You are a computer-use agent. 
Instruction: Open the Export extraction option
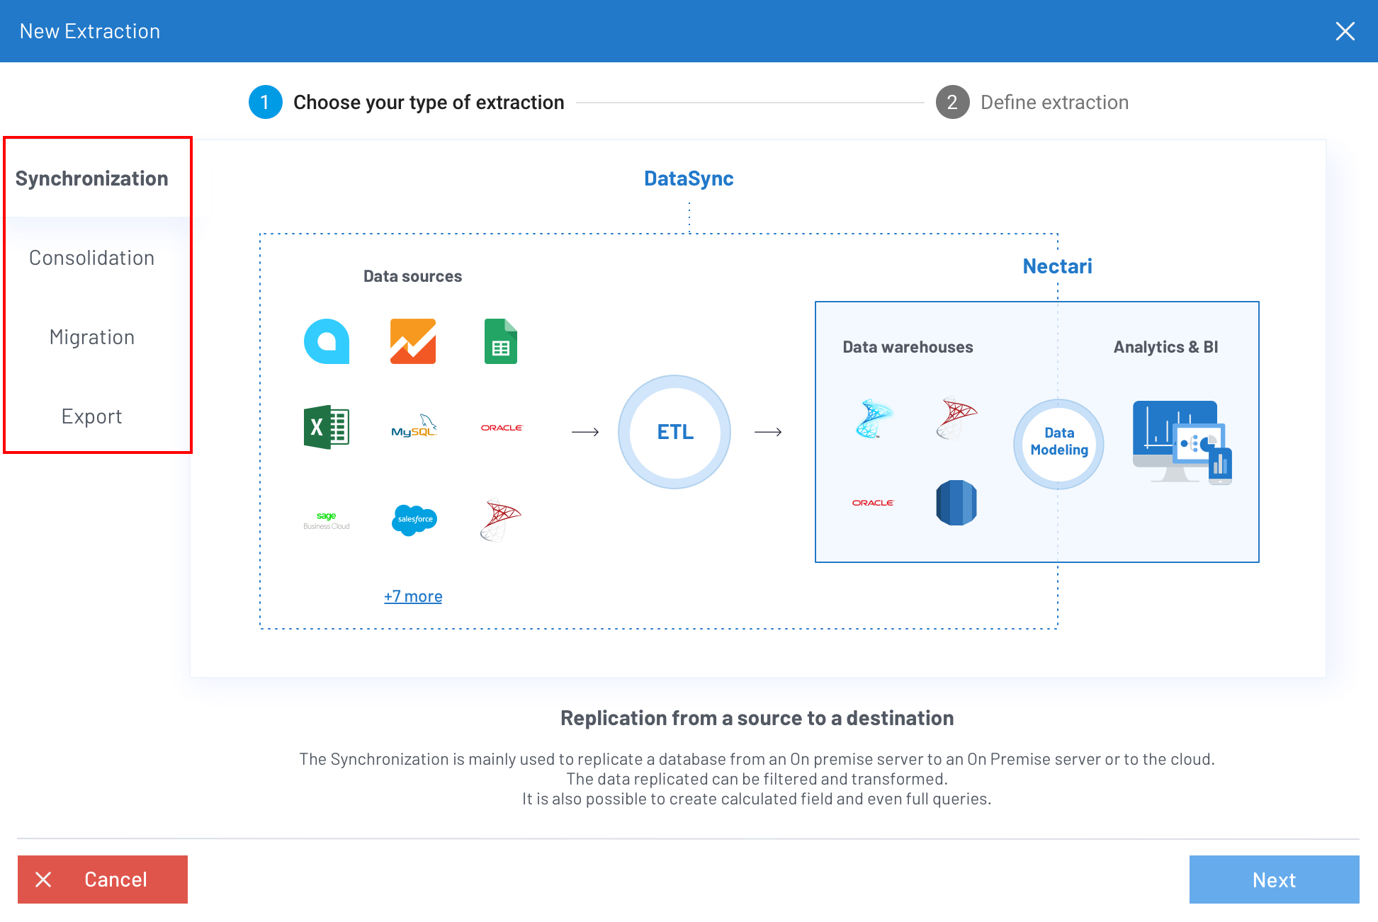click(x=92, y=416)
